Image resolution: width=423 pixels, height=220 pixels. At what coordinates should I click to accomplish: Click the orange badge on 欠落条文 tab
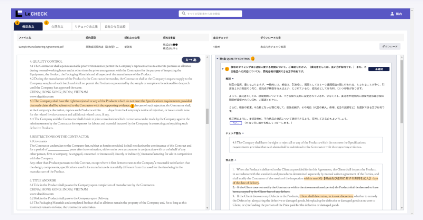tap(46, 23)
